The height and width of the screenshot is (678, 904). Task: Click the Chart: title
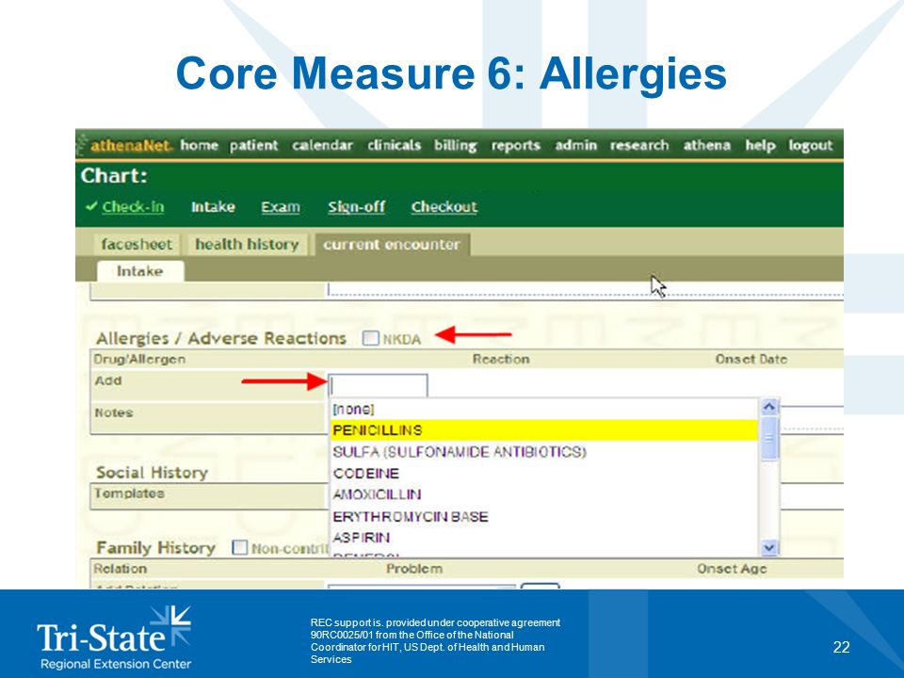point(114,176)
